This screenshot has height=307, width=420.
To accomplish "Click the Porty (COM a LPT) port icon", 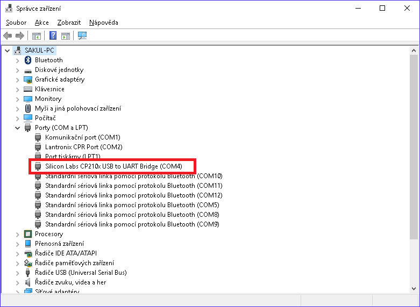I will click(x=27, y=128).
